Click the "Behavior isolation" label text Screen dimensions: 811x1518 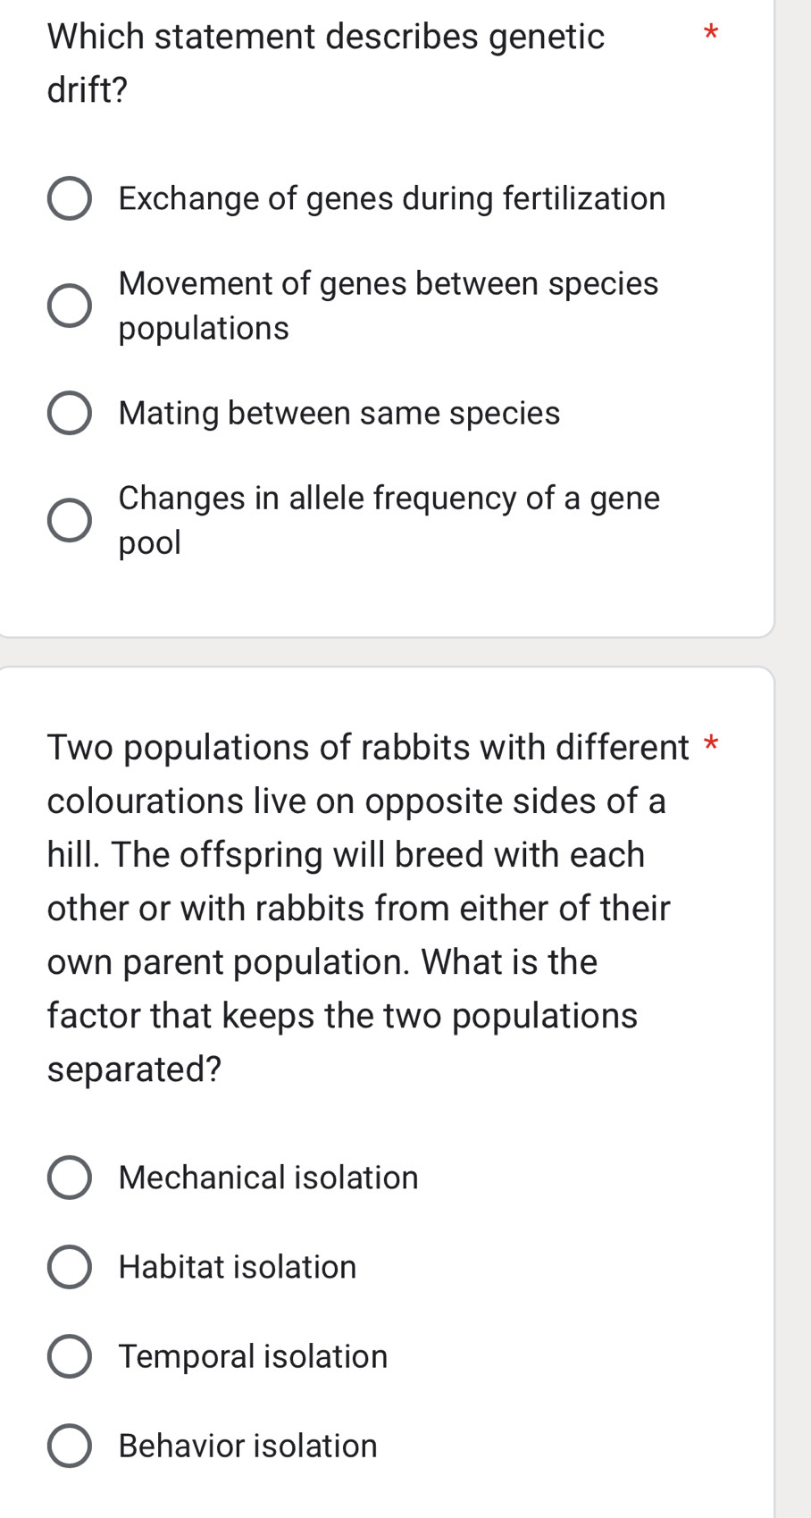point(246,1446)
